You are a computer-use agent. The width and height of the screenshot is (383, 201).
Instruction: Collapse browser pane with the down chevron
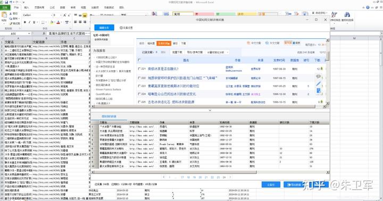point(210,111)
